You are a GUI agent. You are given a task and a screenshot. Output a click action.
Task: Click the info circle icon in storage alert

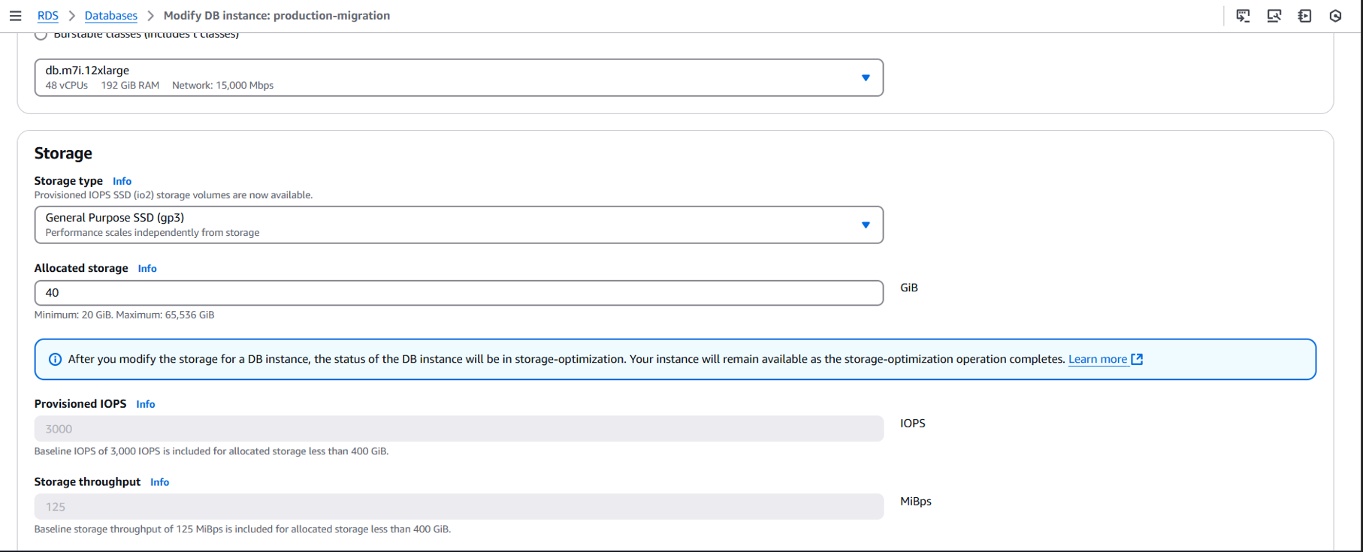pos(55,360)
